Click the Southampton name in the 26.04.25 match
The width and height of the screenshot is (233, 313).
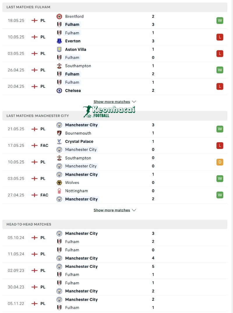(x=78, y=66)
